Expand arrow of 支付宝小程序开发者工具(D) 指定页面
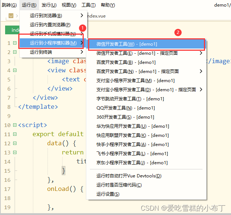Viewport: 231px width, 215px height. (x=201, y=89)
